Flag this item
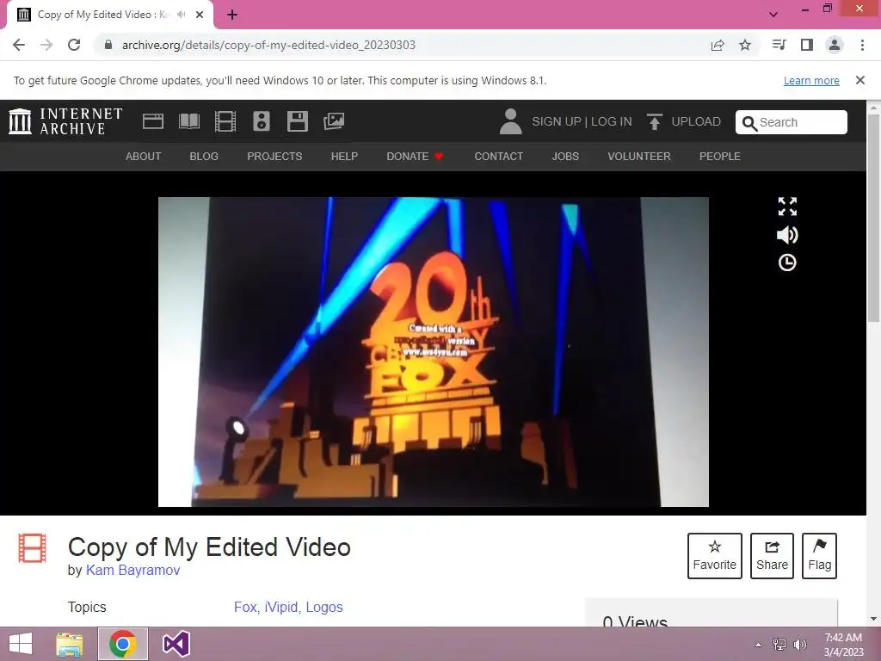The width and height of the screenshot is (881, 661). pos(820,556)
